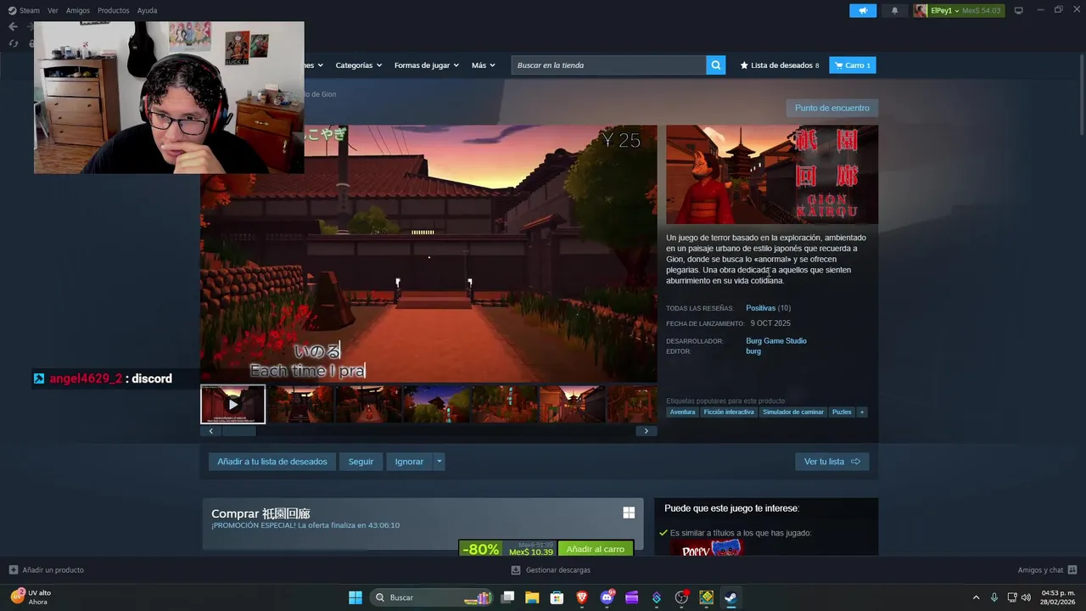Click the Poppy Playtime recommended game thumbnail
This screenshot has height=611, width=1086.
(707, 548)
